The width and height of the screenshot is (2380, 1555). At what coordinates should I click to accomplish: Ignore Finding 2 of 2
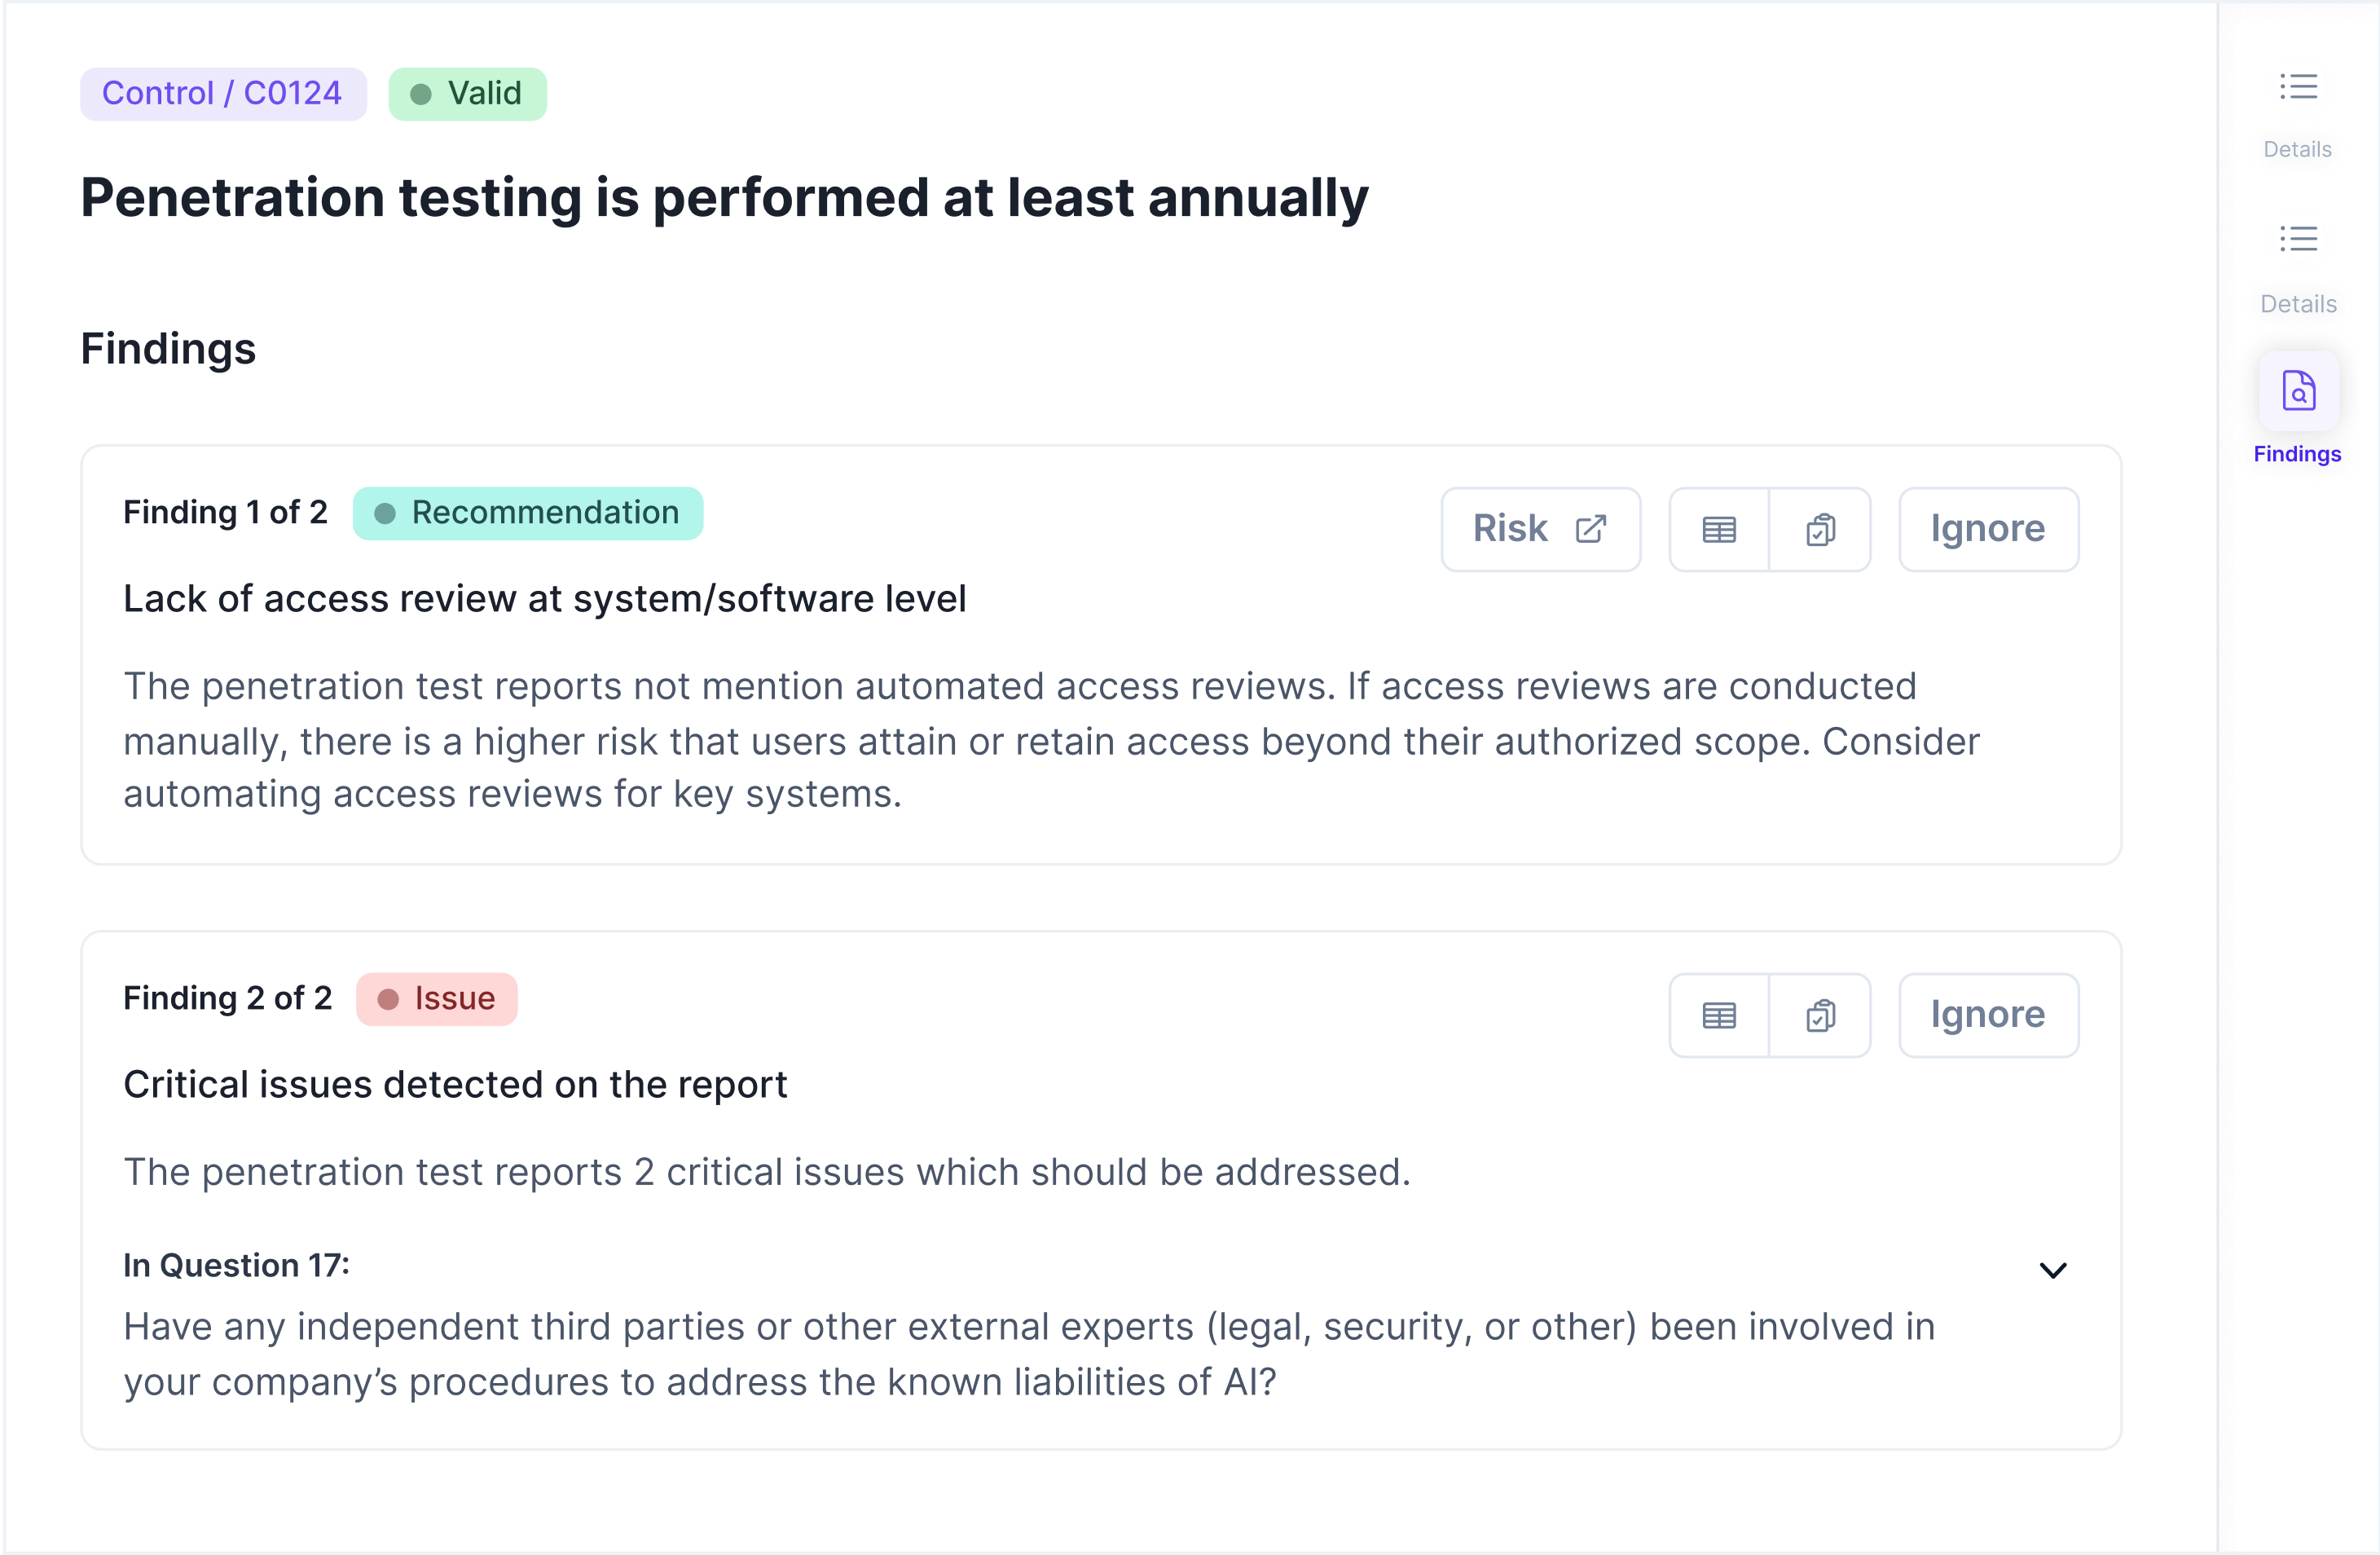point(1987,1015)
